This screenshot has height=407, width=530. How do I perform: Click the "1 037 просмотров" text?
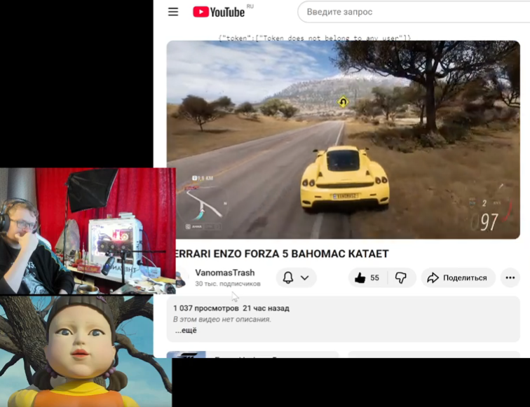tap(206, 308)
